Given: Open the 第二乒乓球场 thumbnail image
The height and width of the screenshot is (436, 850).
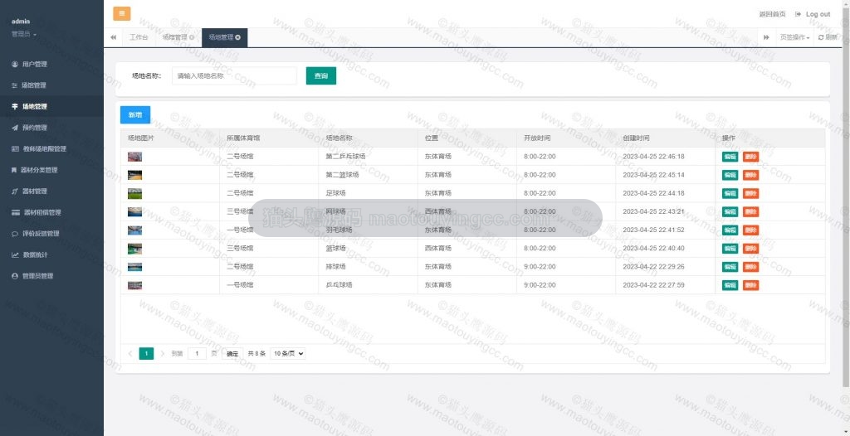Looking at the screenshot, I should 135,157.
